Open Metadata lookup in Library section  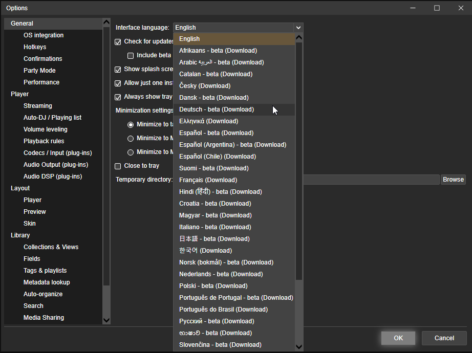tap(47, 282)
